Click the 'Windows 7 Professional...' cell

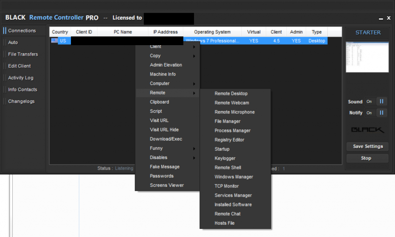[x=213, y=41]
